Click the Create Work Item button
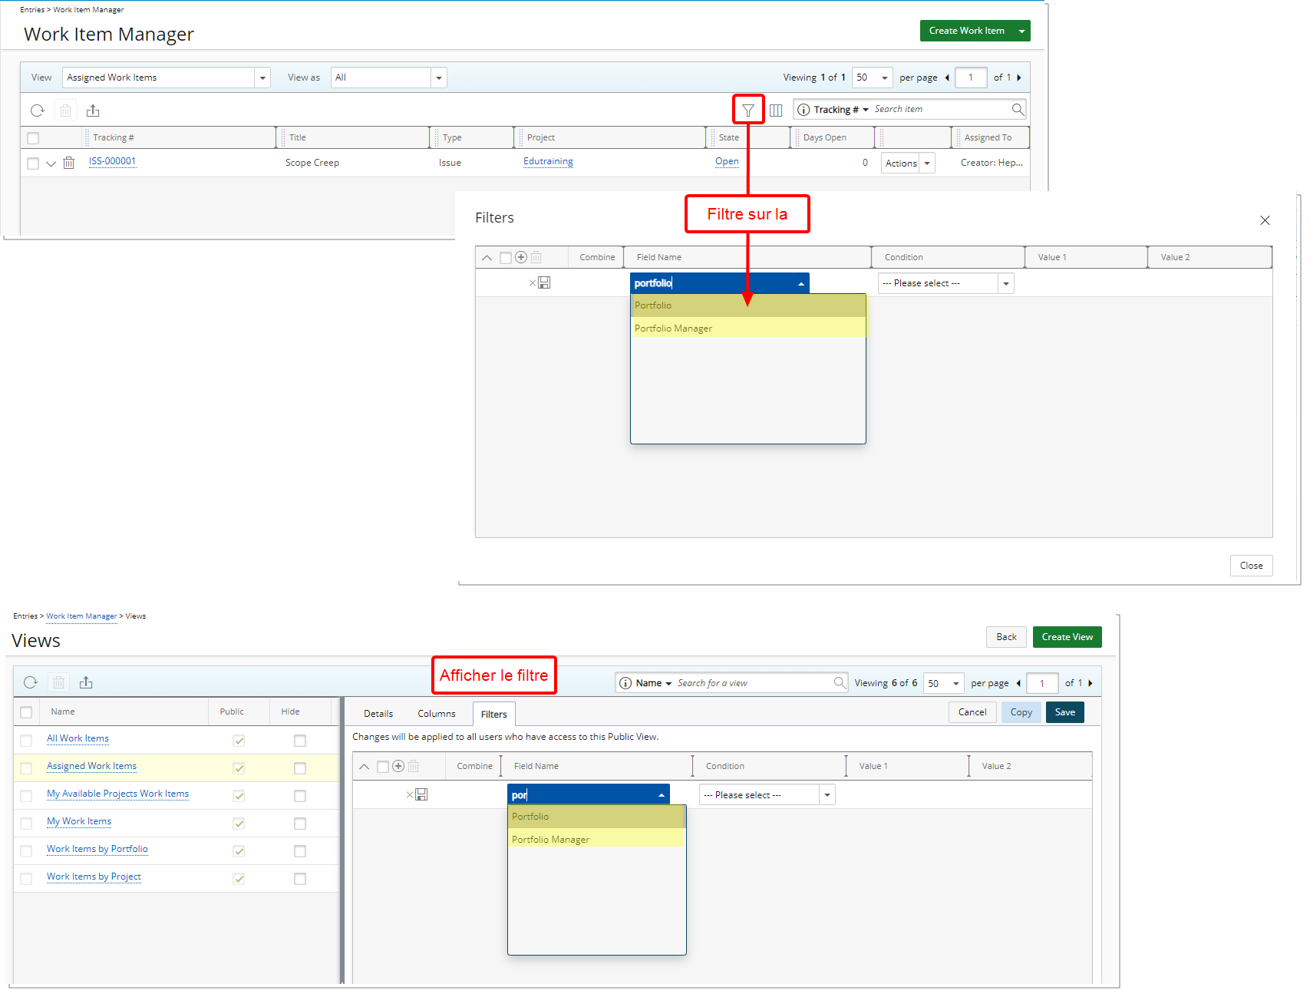The image size is (1310, 997). 968,31
